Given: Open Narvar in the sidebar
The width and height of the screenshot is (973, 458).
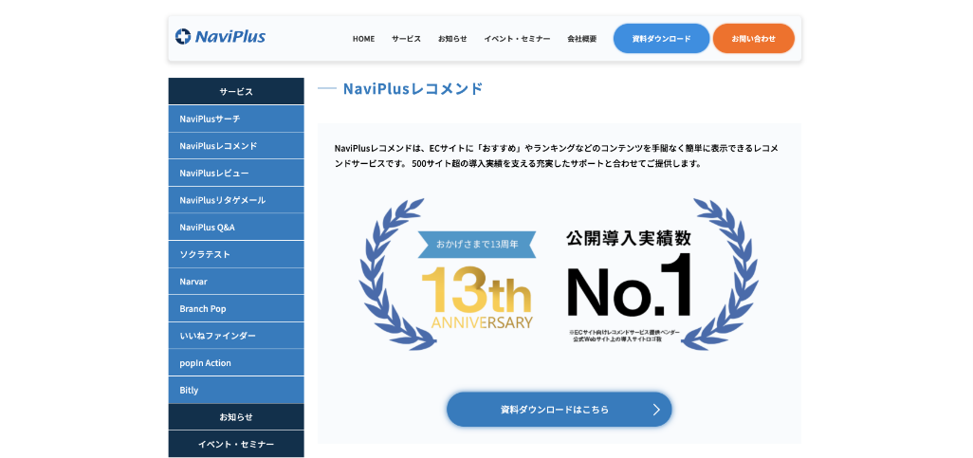Looking at the screenshot, I should coord(236,281).
